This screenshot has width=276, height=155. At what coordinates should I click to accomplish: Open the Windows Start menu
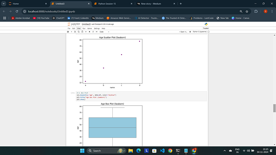pyautogui.click(x=82, y=151)
